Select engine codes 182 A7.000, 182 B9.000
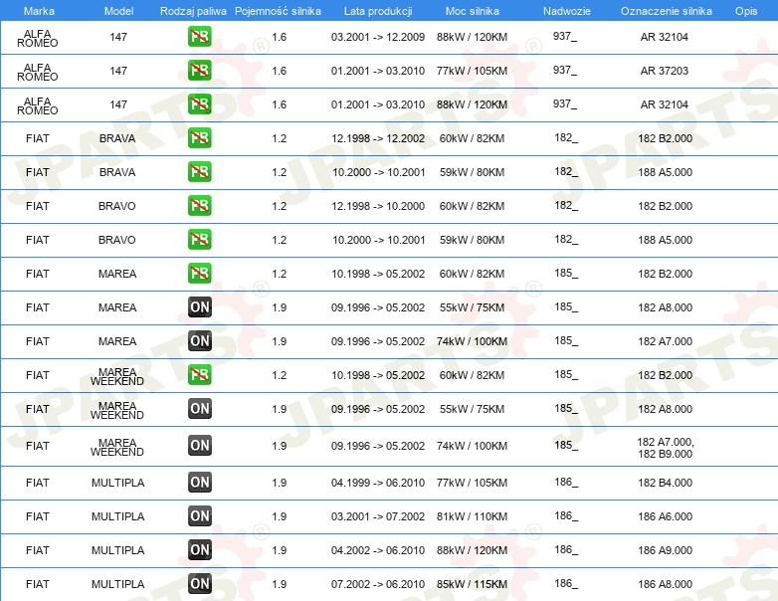 tap(665, 448)
